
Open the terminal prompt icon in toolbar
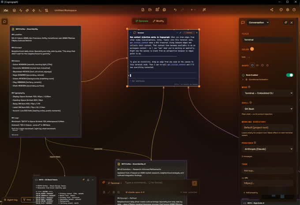point(40,10)
